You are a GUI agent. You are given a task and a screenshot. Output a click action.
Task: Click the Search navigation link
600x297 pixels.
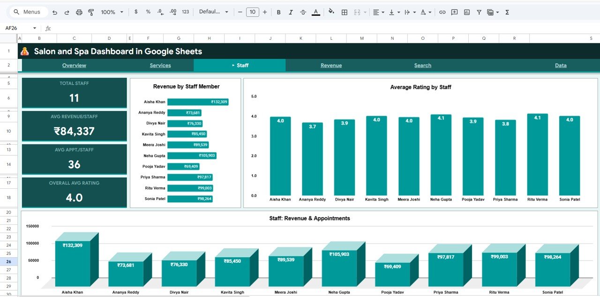(422, 65)
